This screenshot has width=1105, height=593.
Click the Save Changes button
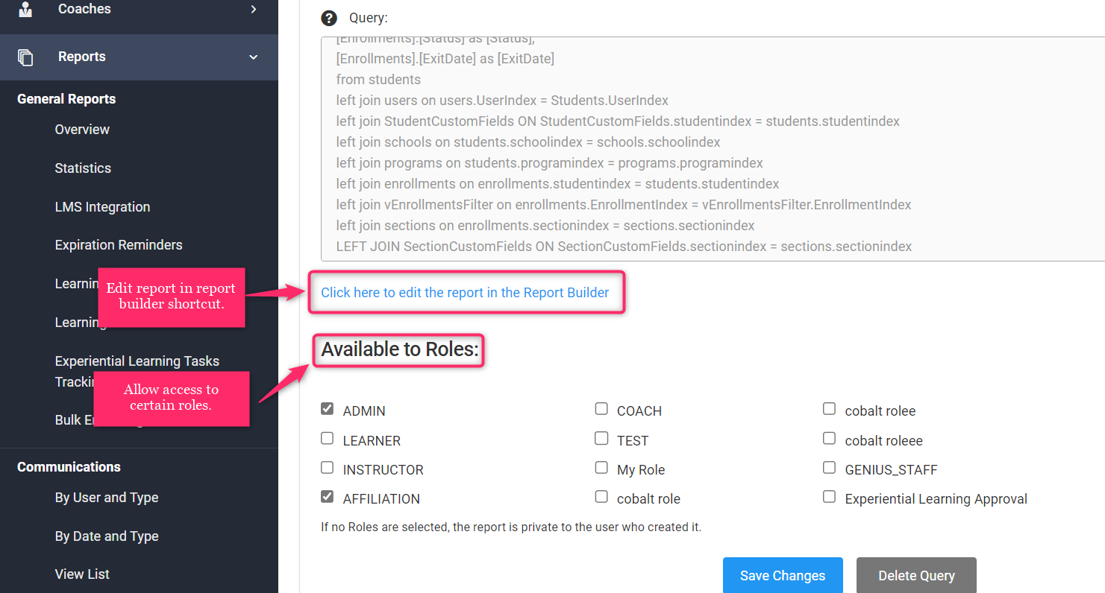tap(783, 575)
